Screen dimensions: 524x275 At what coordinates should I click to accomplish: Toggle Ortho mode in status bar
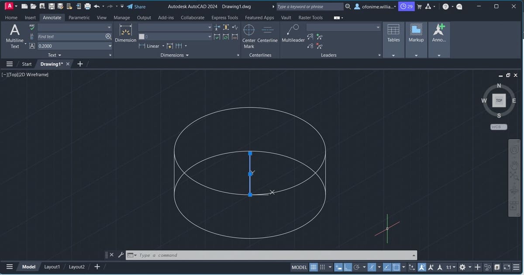tap(348, 267)
